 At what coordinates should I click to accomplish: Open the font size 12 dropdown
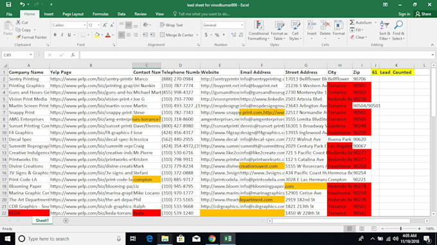pos(98,25)
